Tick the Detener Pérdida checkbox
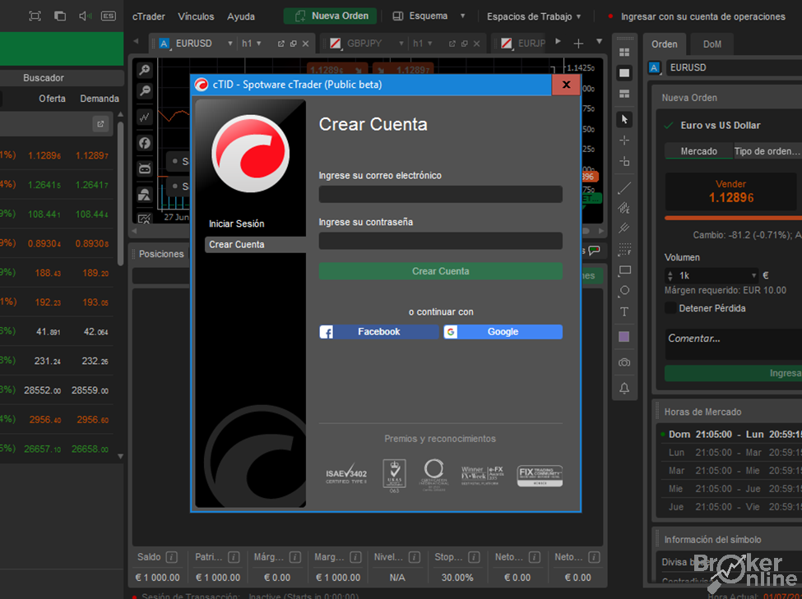Screen dimensions: 802x599 (x=670, y=308)
